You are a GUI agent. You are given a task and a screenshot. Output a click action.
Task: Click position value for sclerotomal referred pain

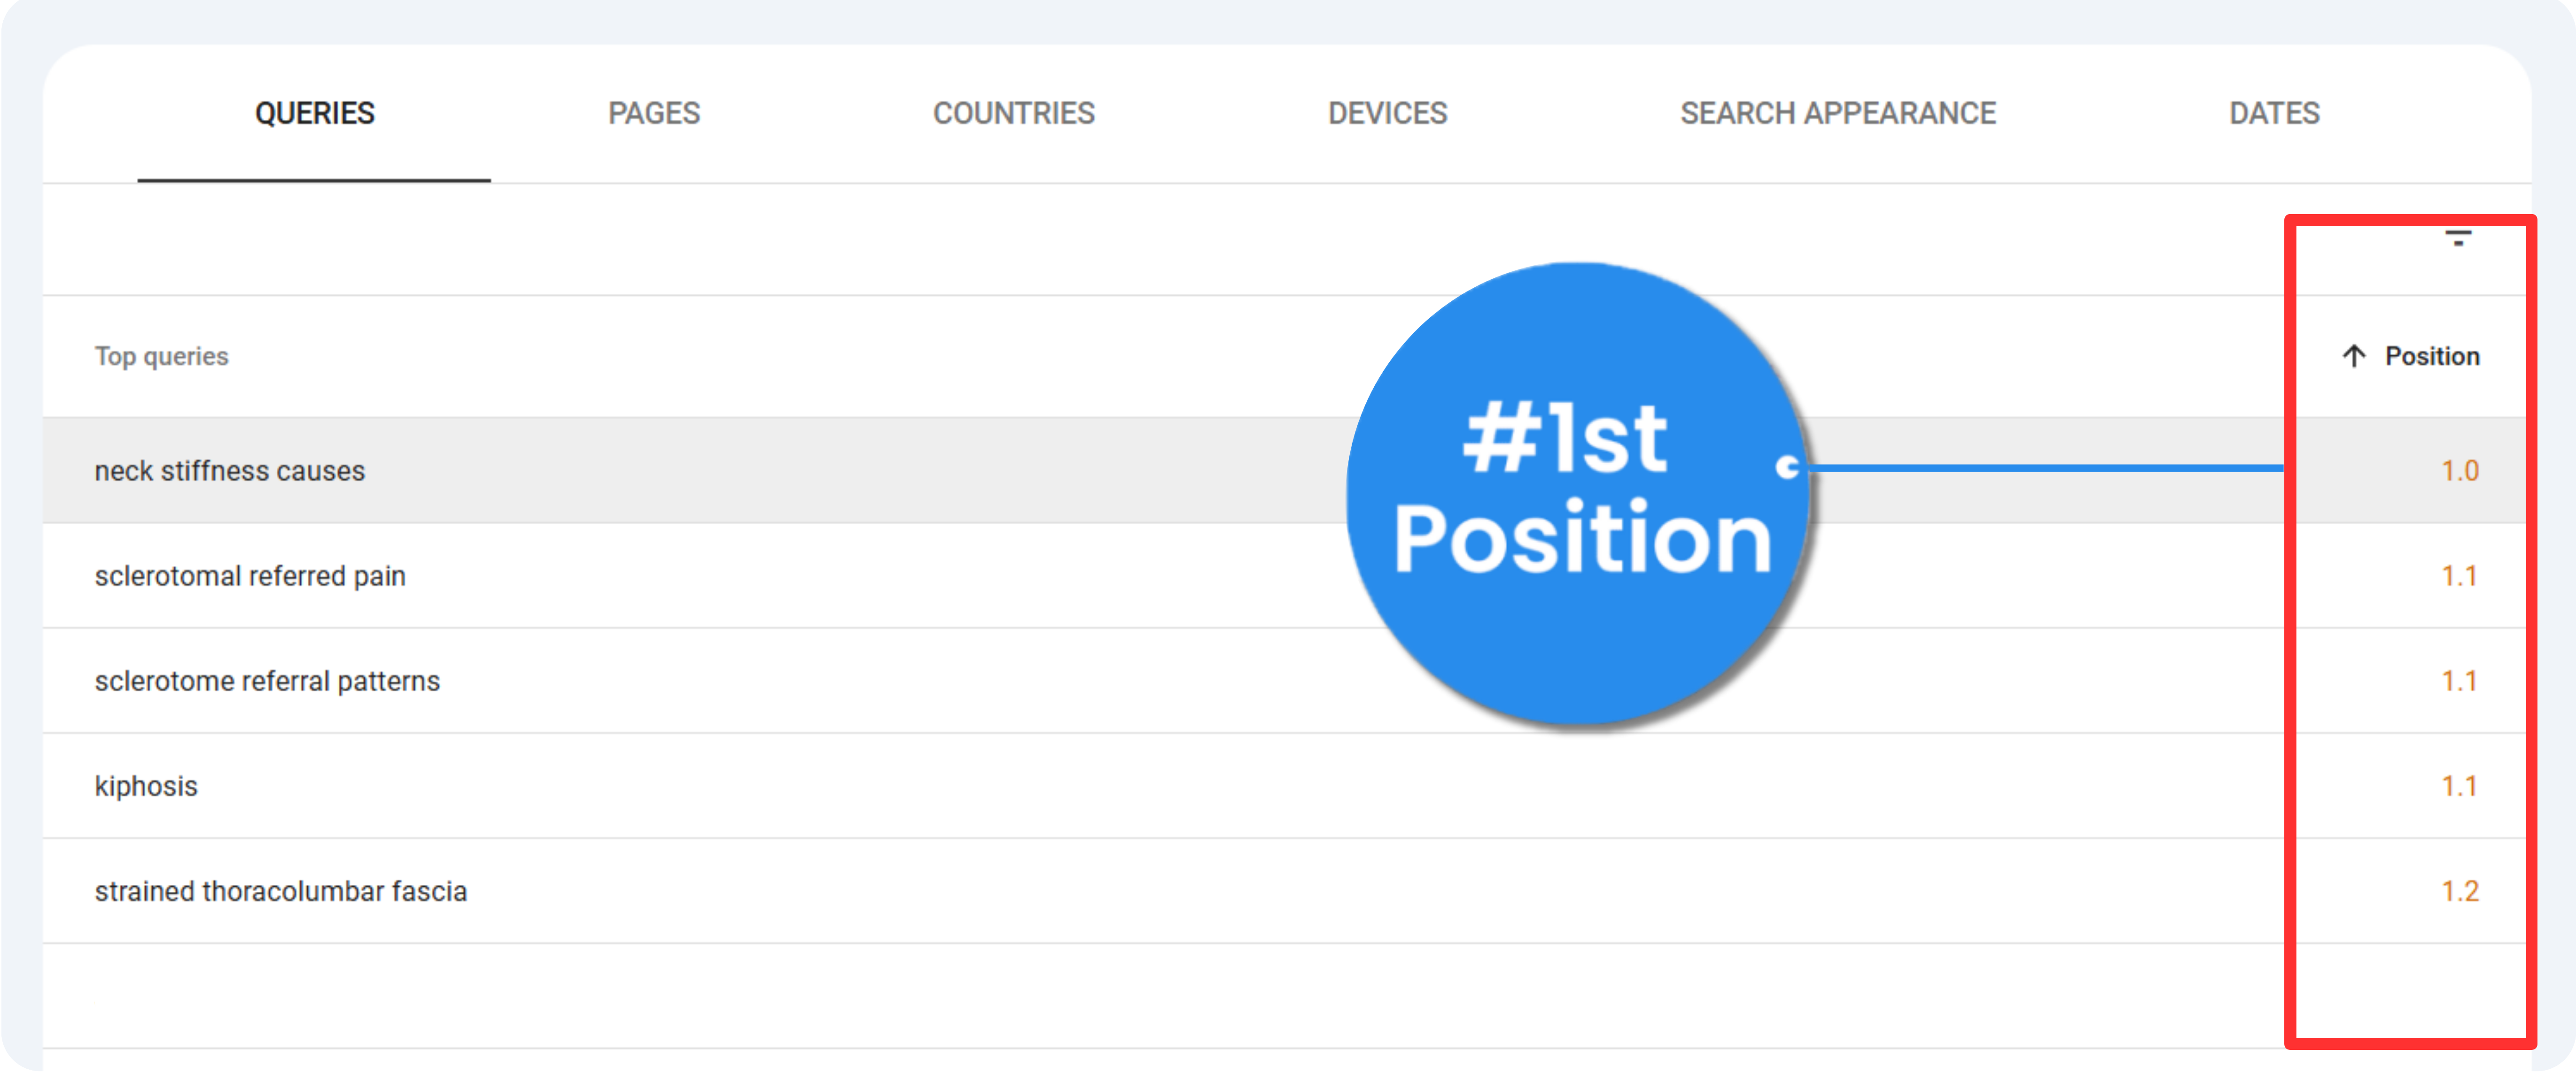pyautogui.click(x=2459, y=576)
